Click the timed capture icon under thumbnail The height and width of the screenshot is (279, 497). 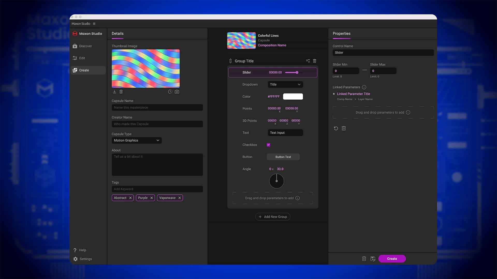click(170, 92)
